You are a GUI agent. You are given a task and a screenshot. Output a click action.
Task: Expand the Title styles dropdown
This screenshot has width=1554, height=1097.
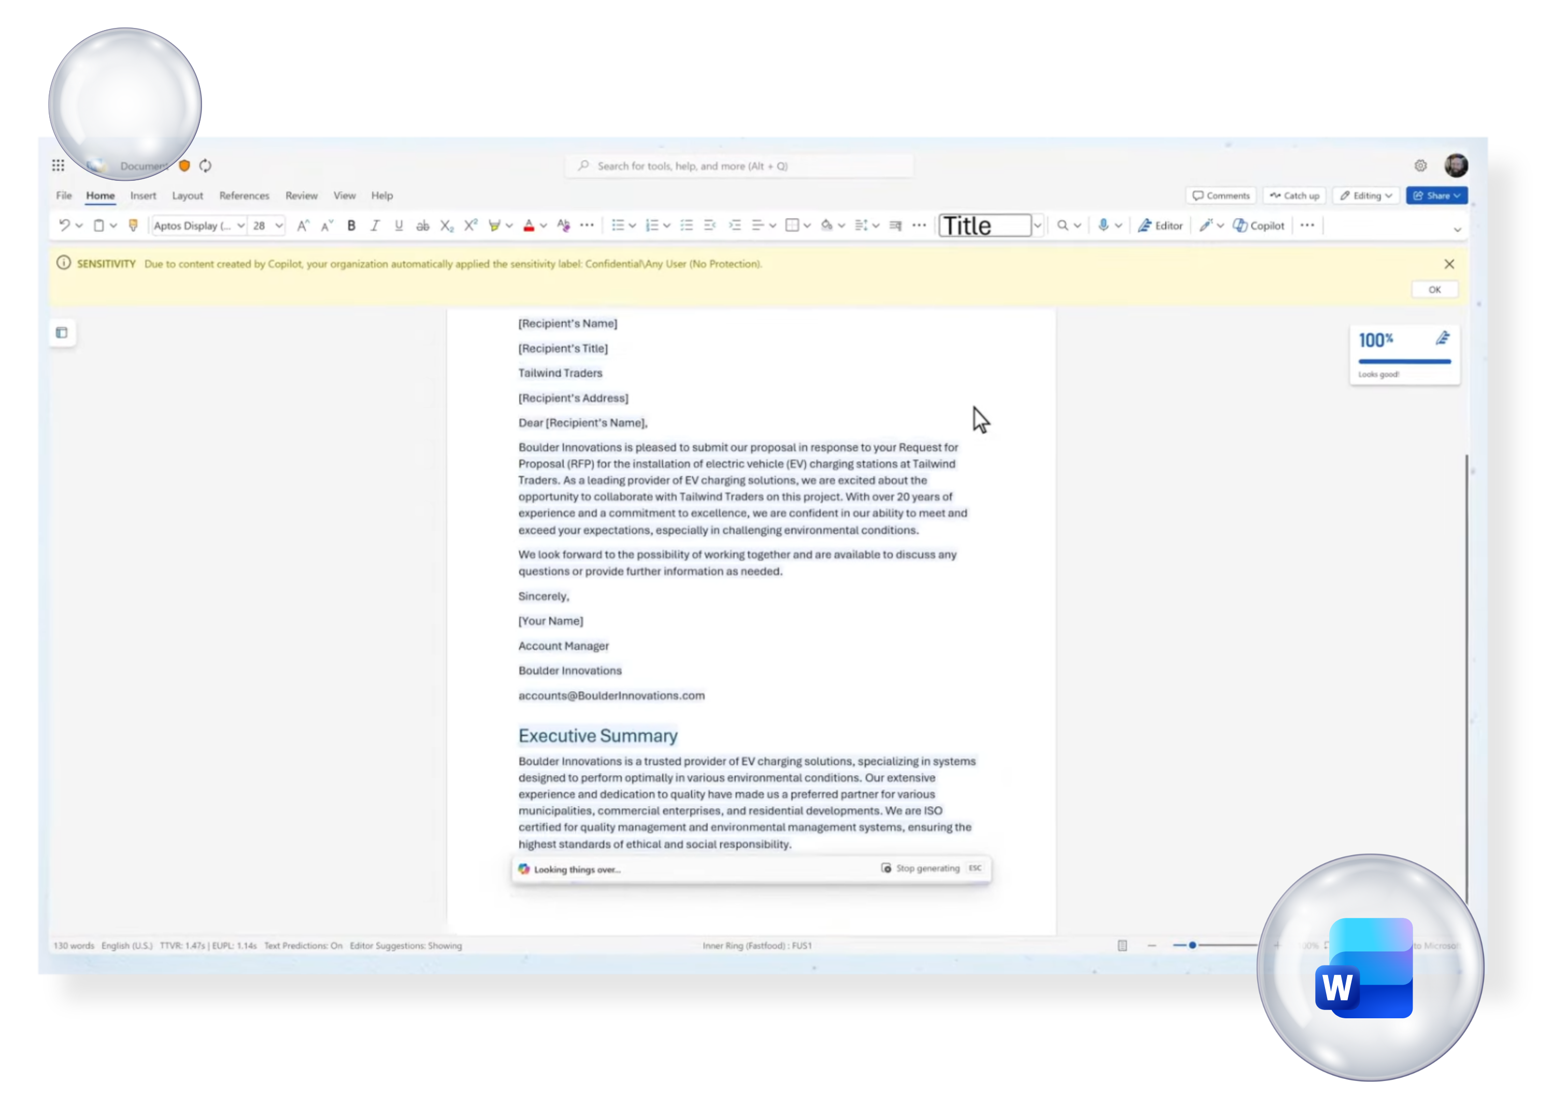(1037, 225)
